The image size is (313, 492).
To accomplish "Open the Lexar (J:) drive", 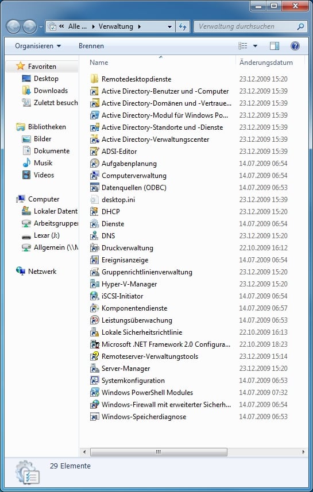I will 47,235.
